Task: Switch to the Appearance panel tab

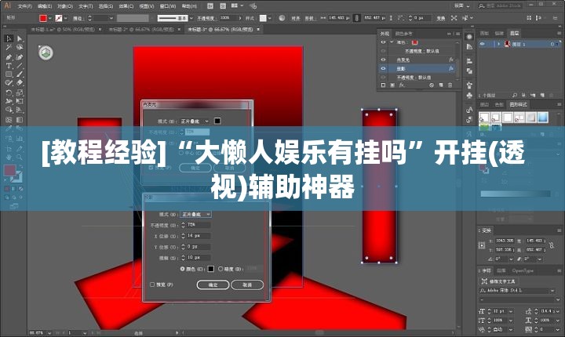Action: (385, 34)
